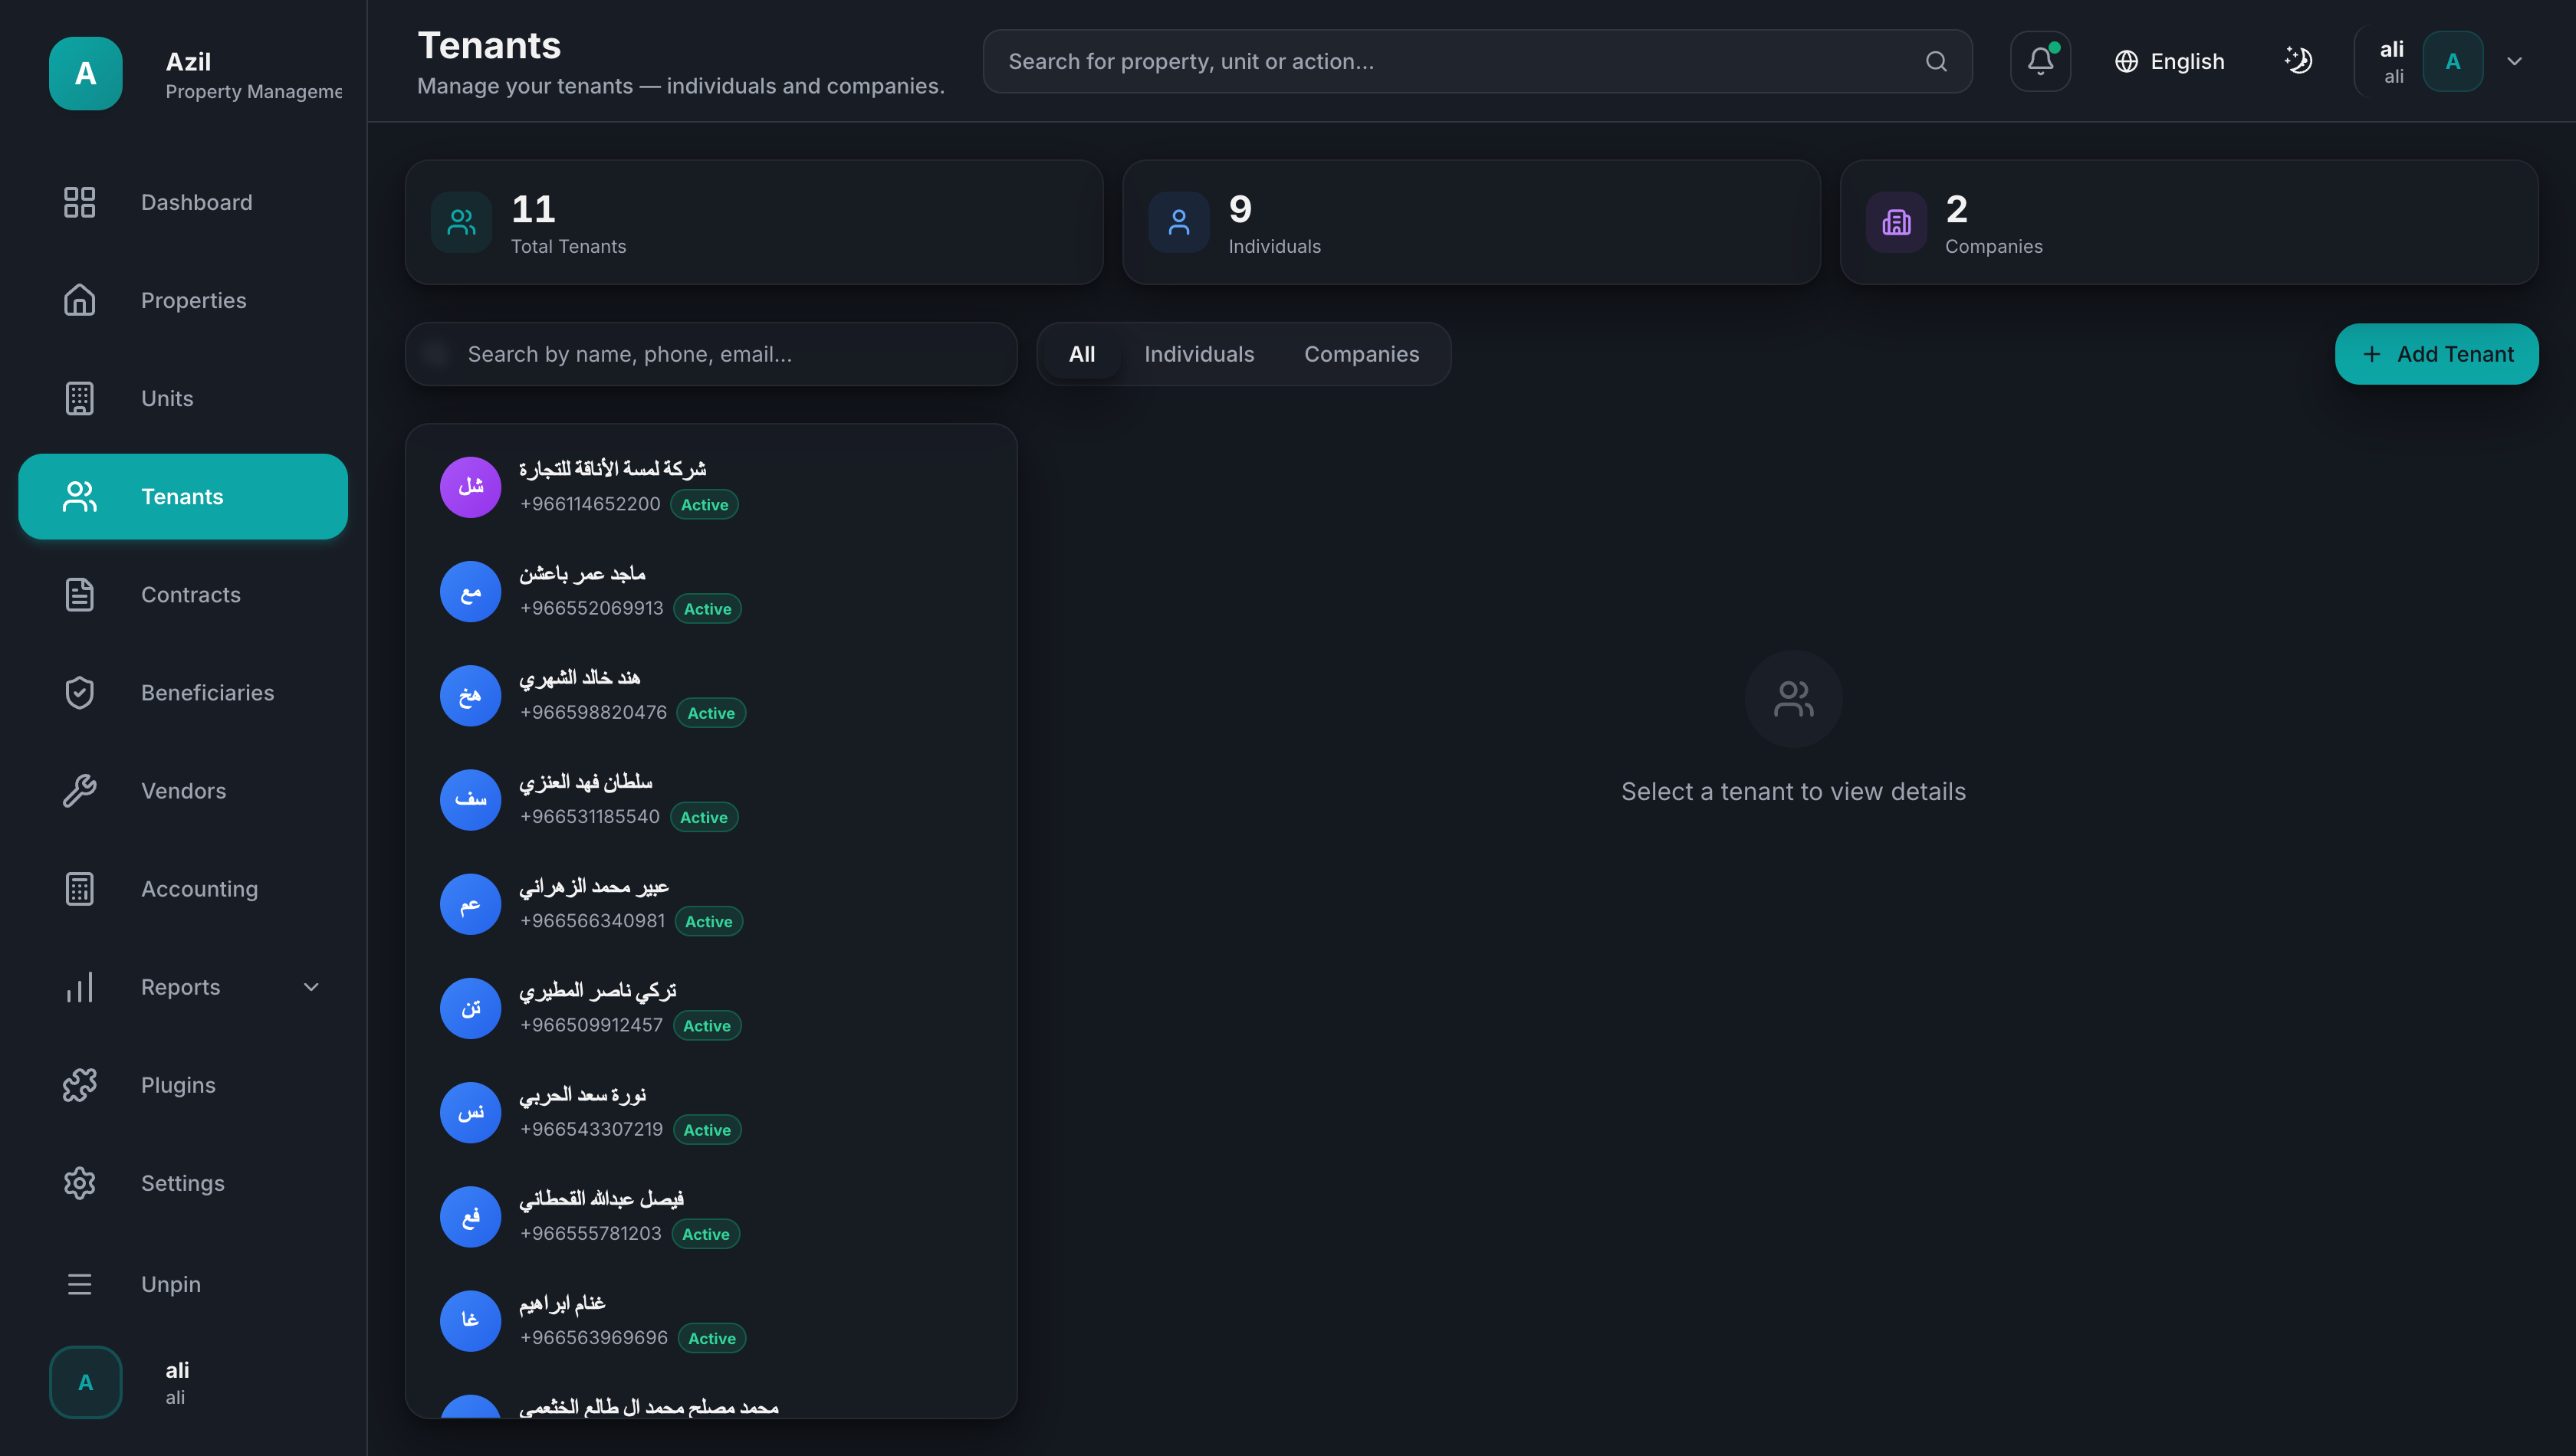Image resolution: width=2576 pixels, height=1456 pixels.
Task: Click the Total Tenants card icon
Action: tap(462, 222)
